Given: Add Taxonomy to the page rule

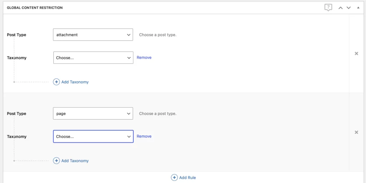Looking at the screenshot, I should (x=71, y=161).
